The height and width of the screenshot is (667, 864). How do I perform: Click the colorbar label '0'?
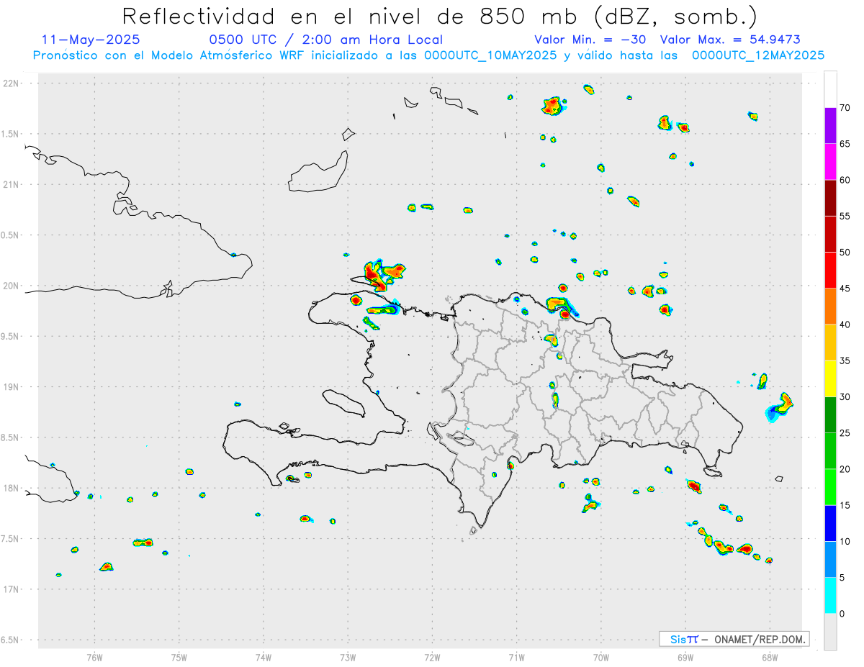coord(843,614)
